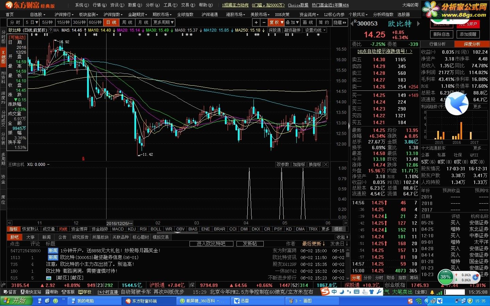Open 系统(S) menu
This screenshot has height=306, width=490.
82,5
